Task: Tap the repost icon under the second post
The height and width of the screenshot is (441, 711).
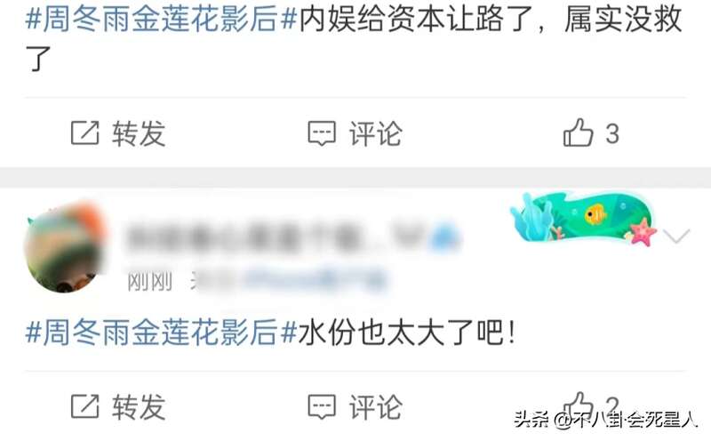Action: coord(84,406)
